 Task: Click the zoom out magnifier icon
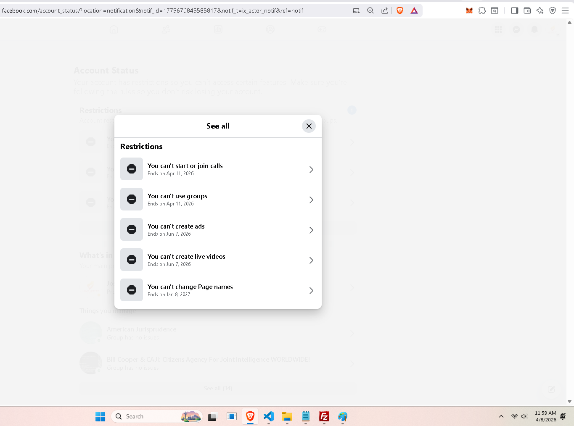coord(370,11)
